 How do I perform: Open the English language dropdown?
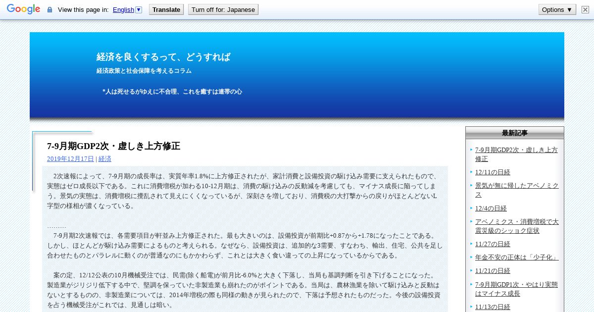(127, 9)
